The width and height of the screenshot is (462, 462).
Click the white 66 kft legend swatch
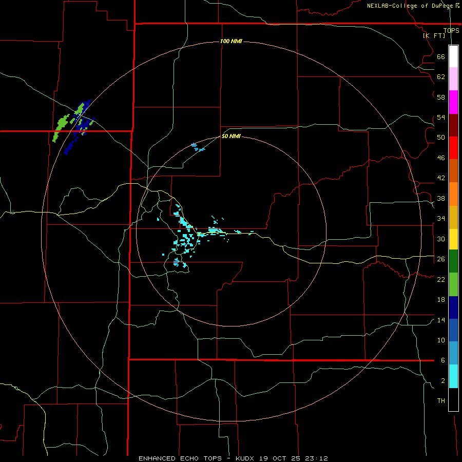tap(453, 56)
